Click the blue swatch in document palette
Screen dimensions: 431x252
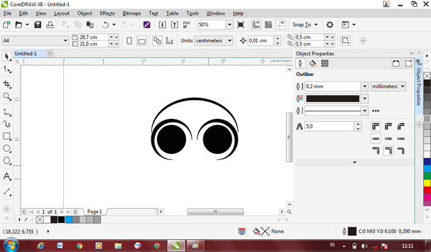(69, 219)
